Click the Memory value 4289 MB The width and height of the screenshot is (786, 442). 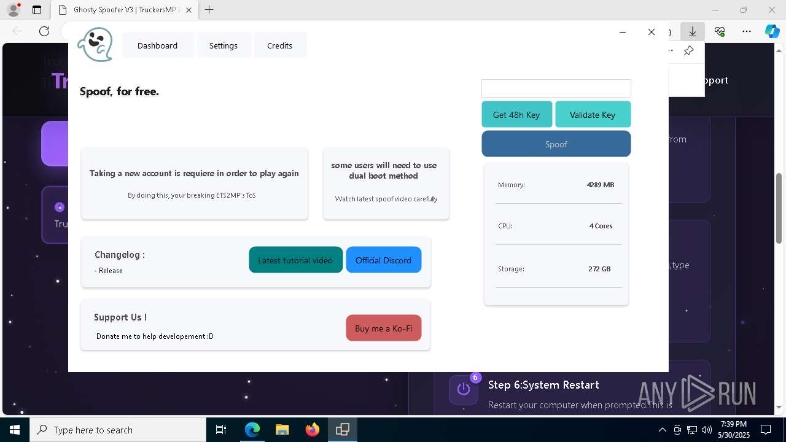pyautogui.click(x=601, y=185)
